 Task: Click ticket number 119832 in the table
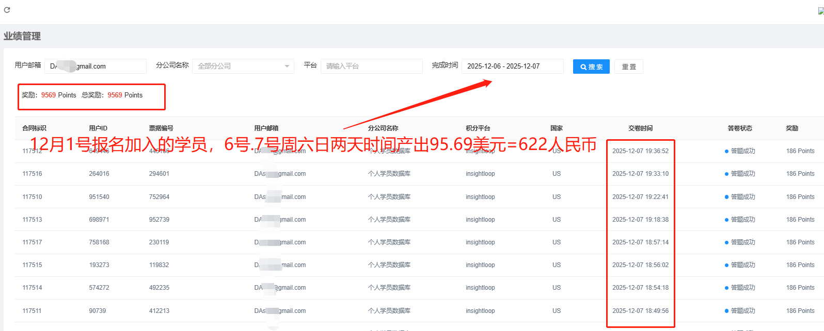tap(159, 265)
